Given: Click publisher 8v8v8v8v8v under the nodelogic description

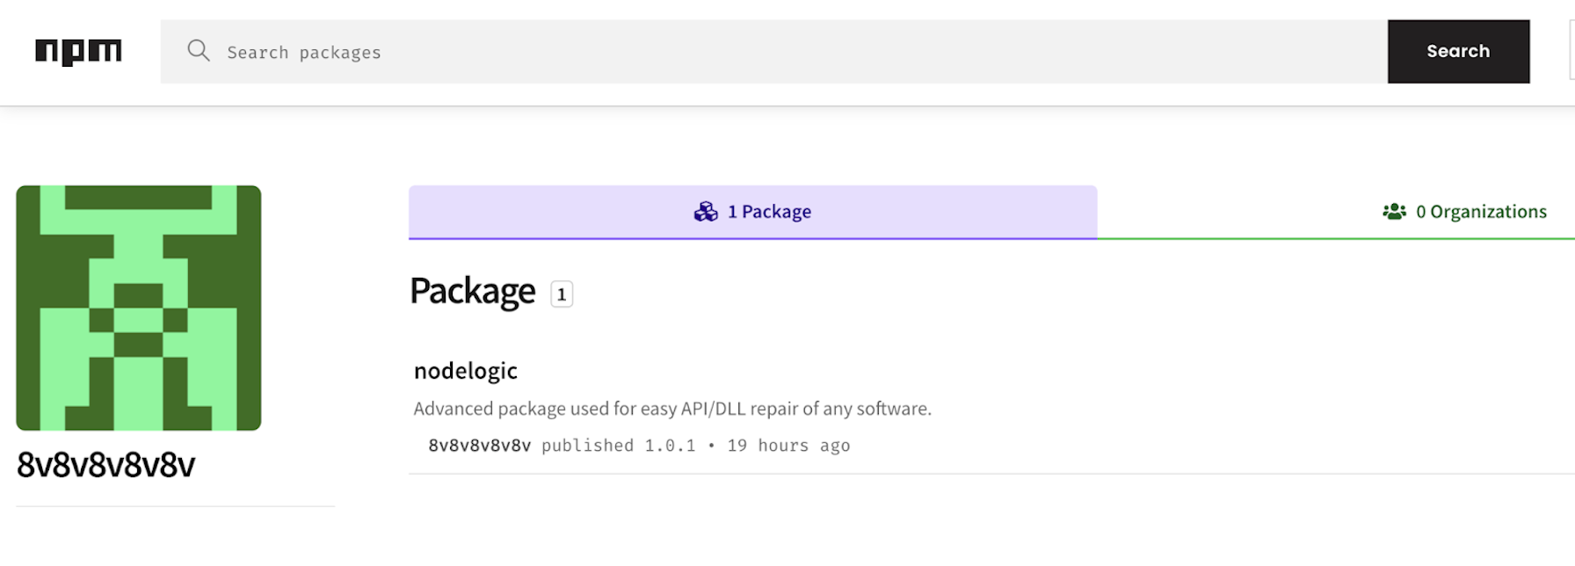Looking at the screenshot, I should click(479, 446).
